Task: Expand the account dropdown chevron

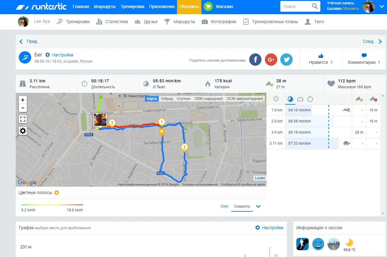Action: pos(381,6)
